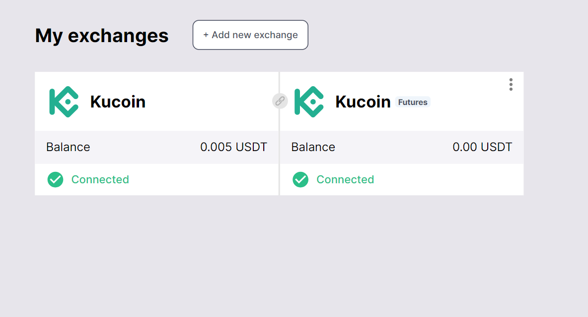This screenshot has height=317, width=588.
Task: Click the green checkmark on Kucoin Futures
Action: click(300, 179)
